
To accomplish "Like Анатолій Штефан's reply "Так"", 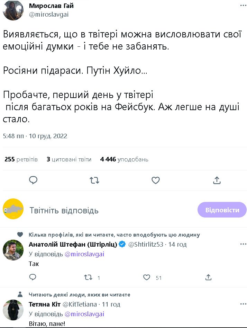I will pos(147,277).
